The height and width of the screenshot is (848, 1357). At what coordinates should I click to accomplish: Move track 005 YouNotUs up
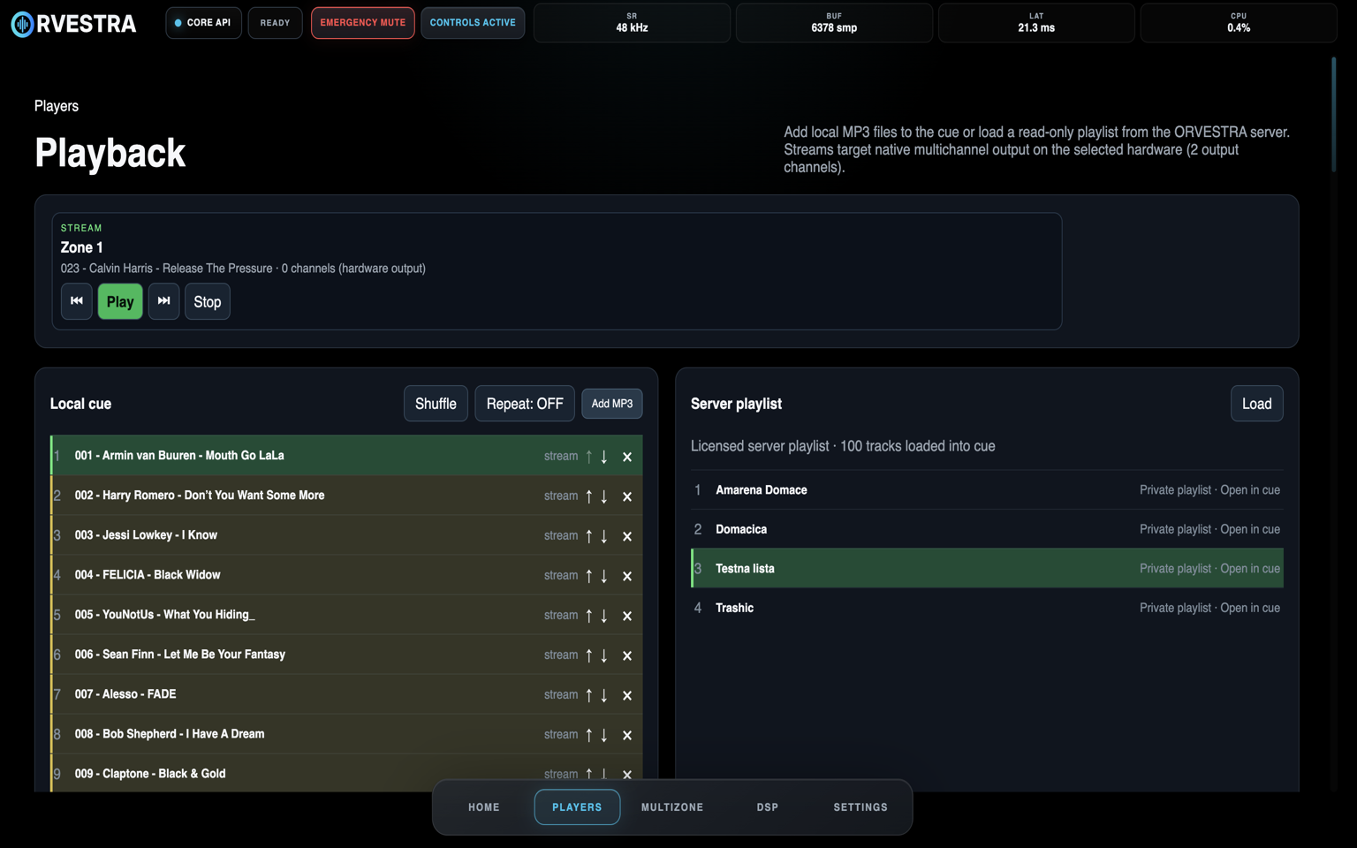[x=589, y=616]
